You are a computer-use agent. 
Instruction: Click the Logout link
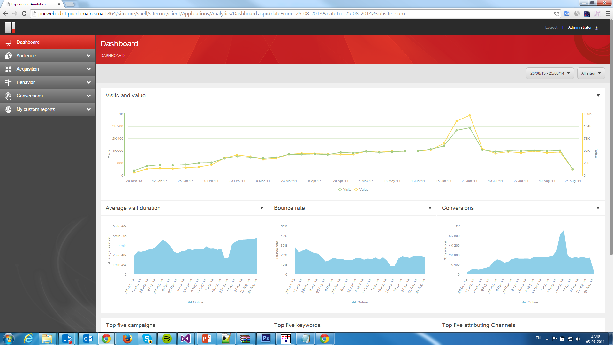pos(551,27)
